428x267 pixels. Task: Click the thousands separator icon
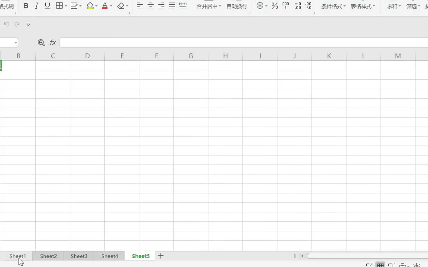click(x=286, y=6)
